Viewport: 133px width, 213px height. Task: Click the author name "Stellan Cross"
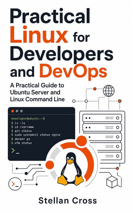pyautogui.click(x=68, y=200)
